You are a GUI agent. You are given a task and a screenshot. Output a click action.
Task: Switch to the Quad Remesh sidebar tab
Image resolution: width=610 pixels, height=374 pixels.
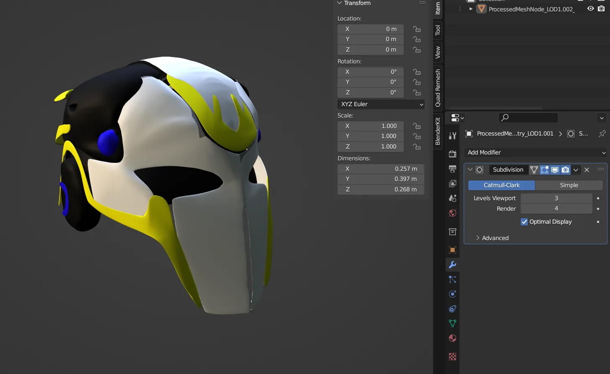pos(438,88)
